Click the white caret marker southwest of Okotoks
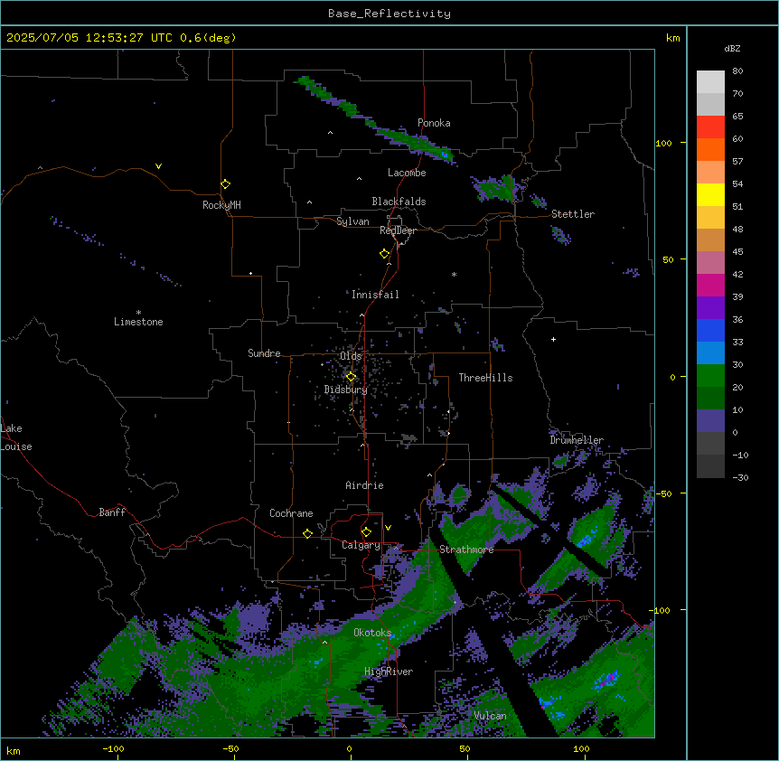This screenshot has height=761, width=779. coord(324,643)
